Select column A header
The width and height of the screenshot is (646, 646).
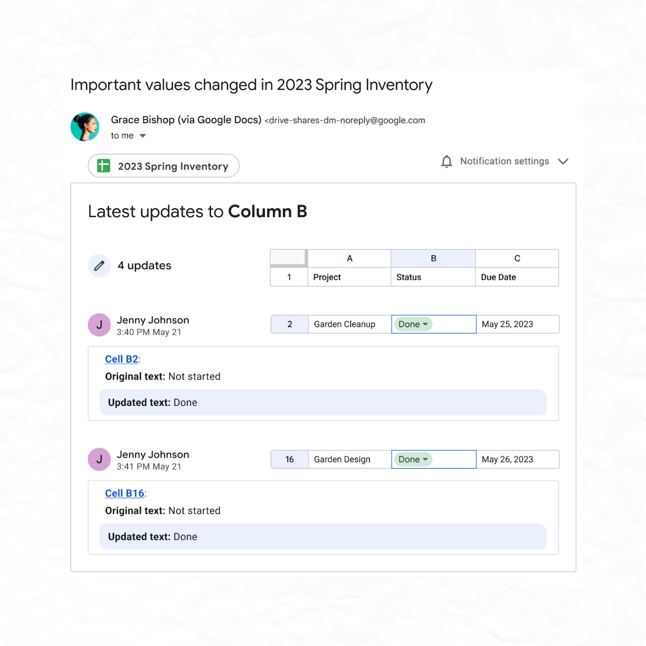coord(349,258)
